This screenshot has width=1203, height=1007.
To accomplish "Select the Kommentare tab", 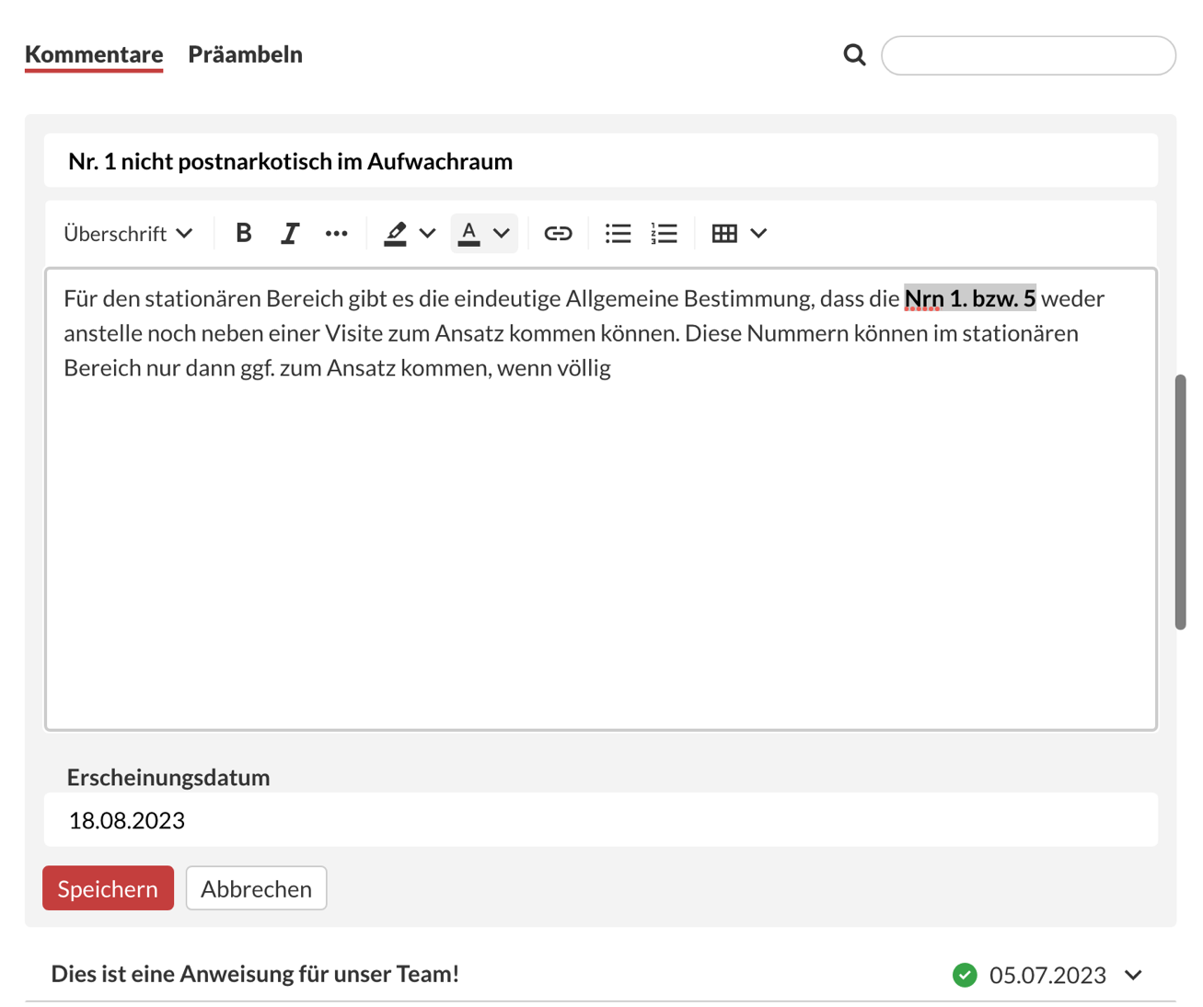I will point(94,54).
